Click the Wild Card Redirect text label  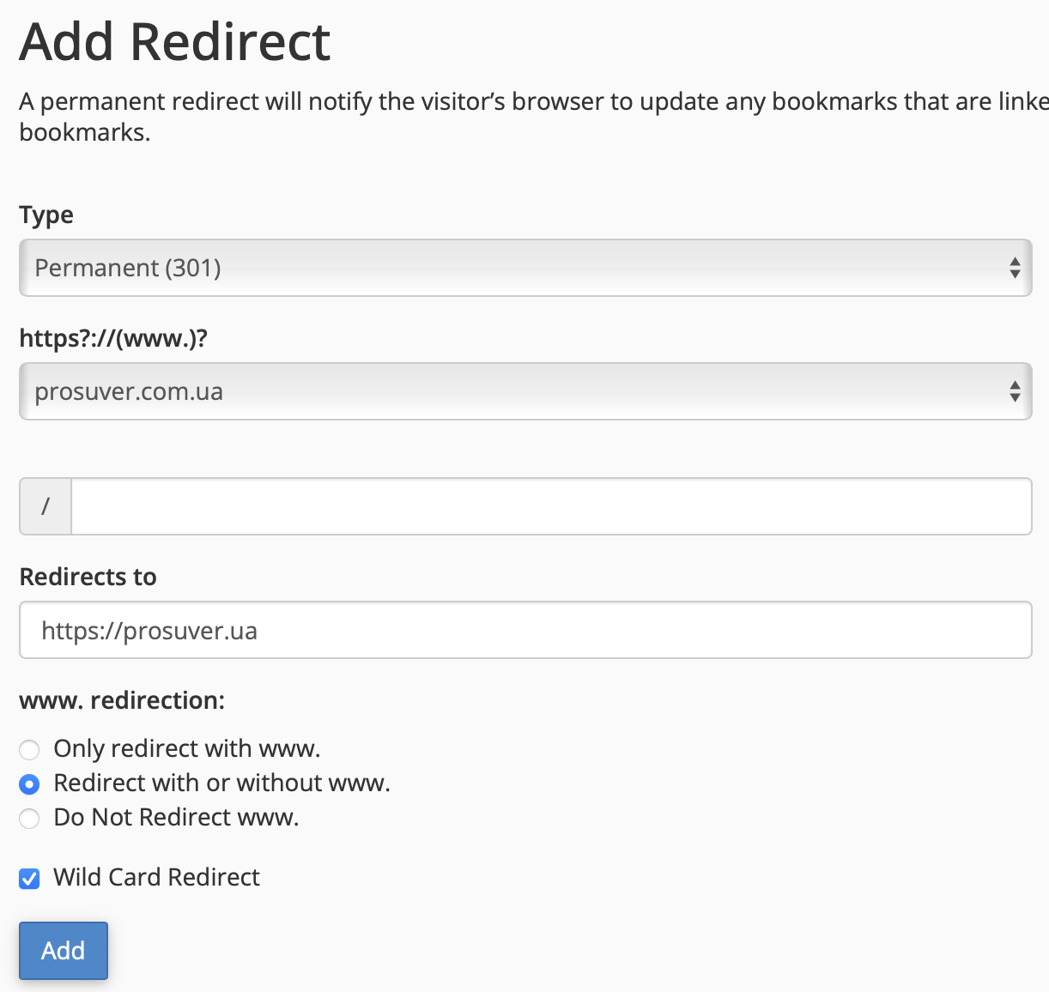coord(156,877)
